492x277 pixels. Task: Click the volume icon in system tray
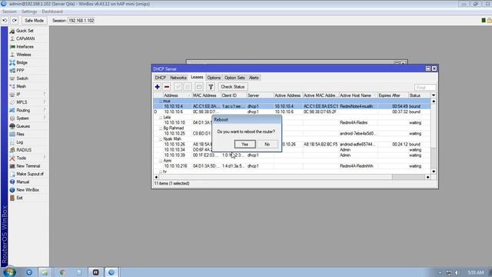[457, 272]
